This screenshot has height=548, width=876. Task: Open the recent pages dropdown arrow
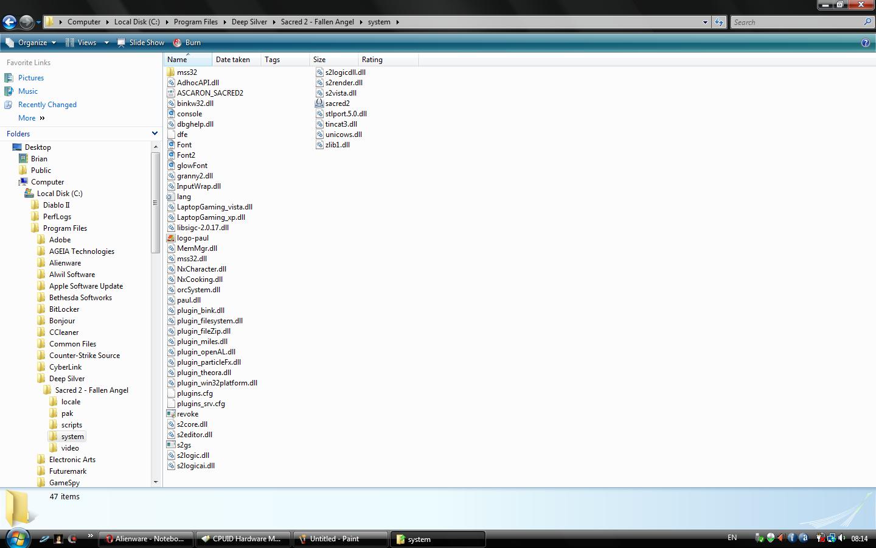pyautogui.click(x=38, y=23)
